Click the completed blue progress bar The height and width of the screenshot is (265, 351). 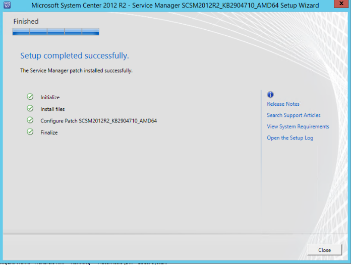(55, 32)
